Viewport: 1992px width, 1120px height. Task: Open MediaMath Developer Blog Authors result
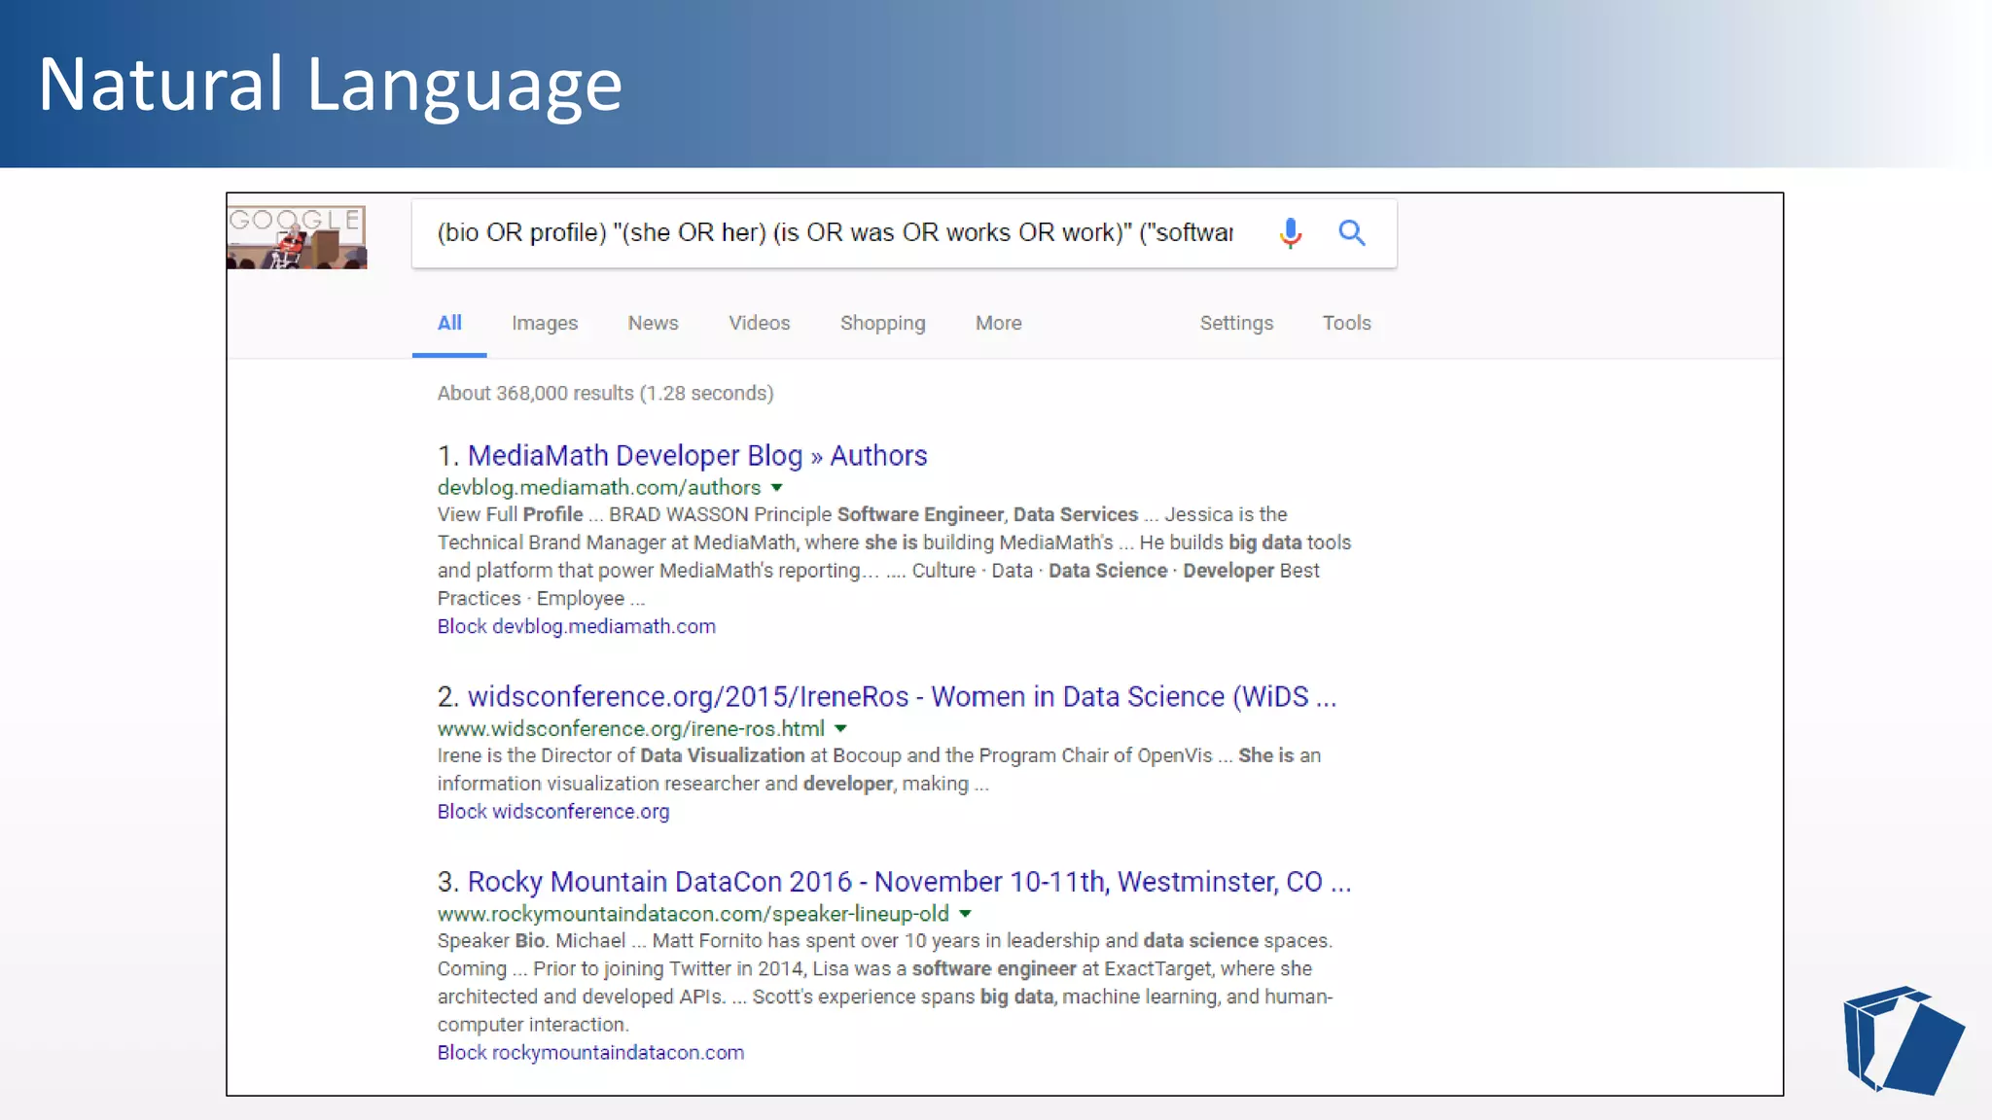point(697,455)
